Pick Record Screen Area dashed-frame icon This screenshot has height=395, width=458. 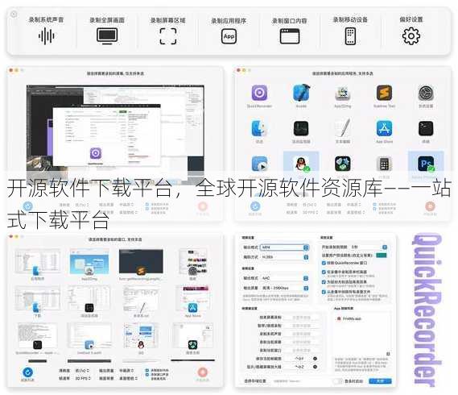(x=168, y=36)
